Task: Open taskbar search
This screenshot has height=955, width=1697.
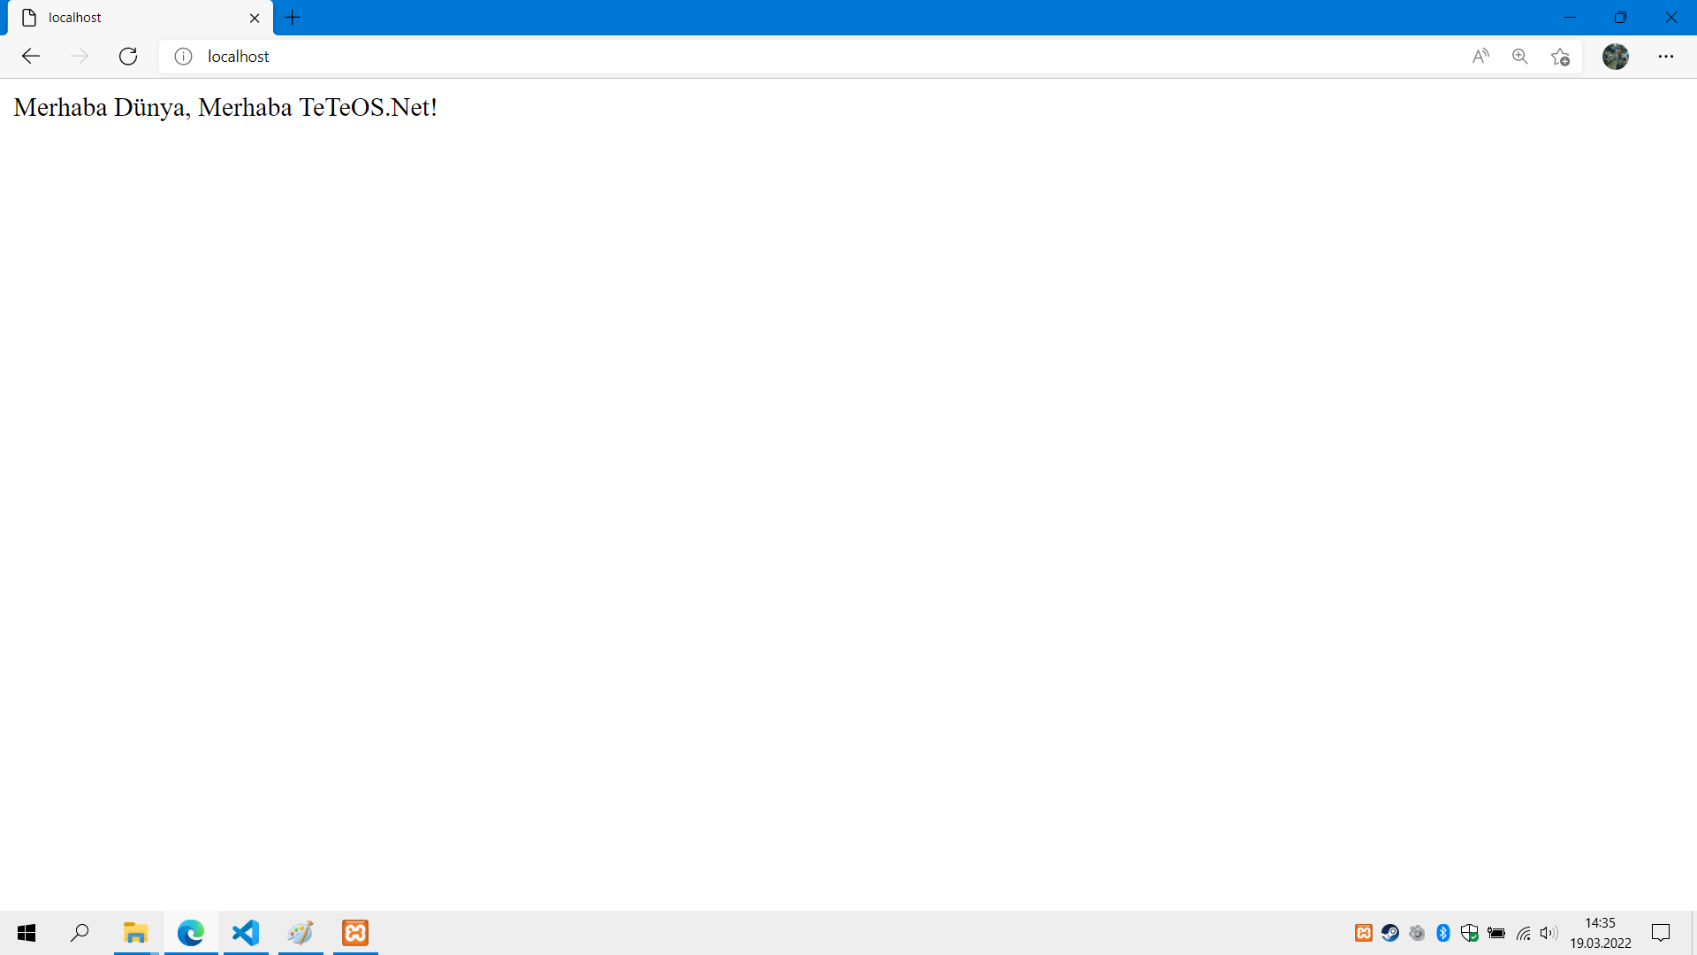Action: (x=80, y=933)
